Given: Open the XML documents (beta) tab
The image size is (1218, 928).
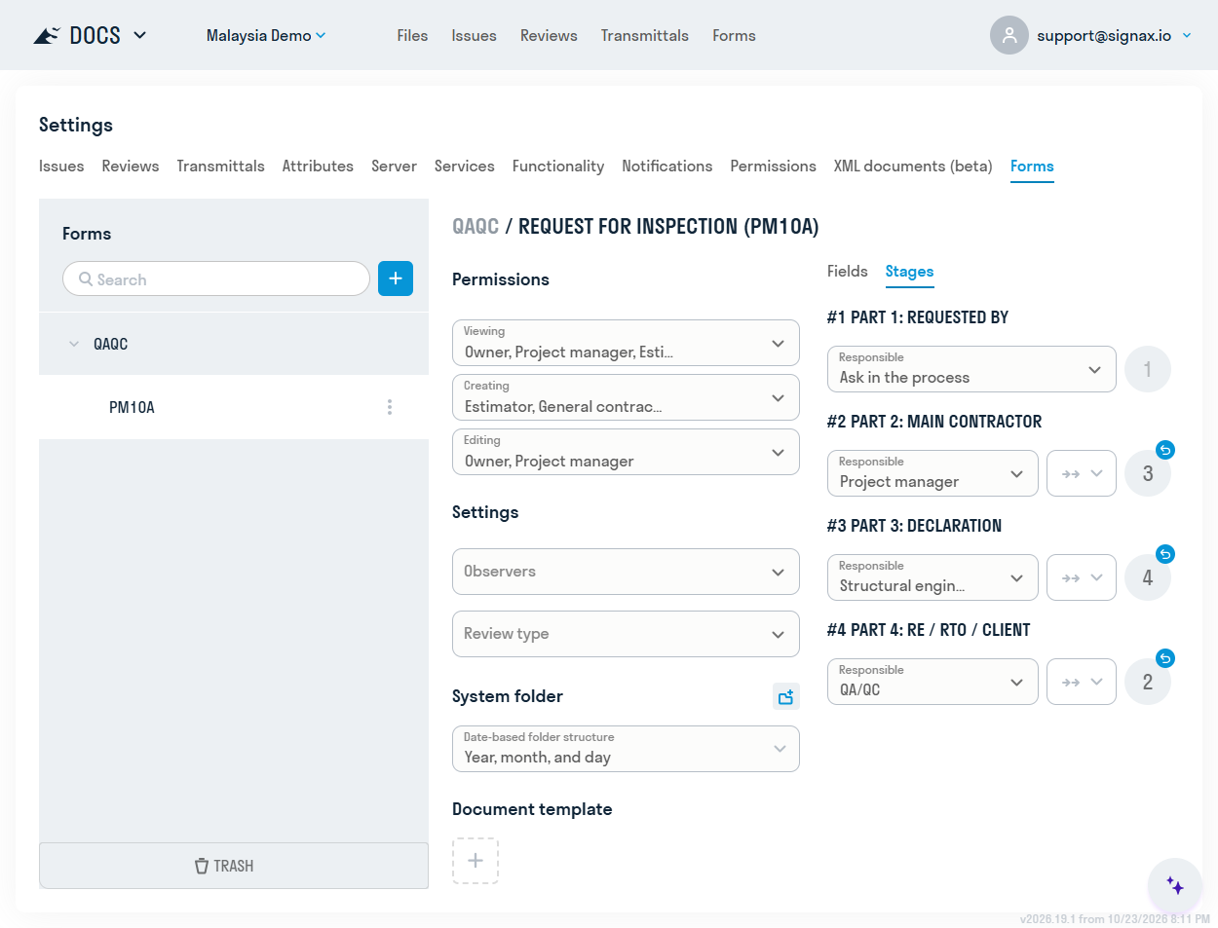Looking at the screenshot, I should pyautogui.click(x=913, y=166).
